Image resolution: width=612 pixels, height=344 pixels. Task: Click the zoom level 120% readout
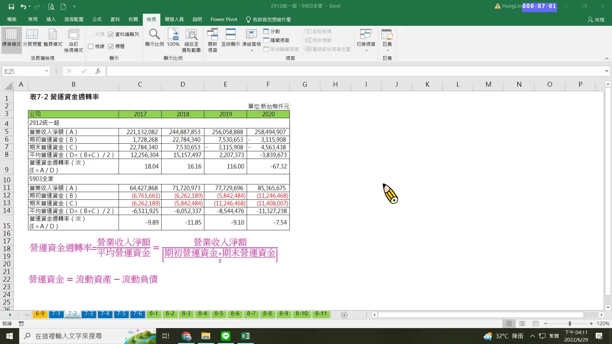pyautogui.click(x=603, y=323)
